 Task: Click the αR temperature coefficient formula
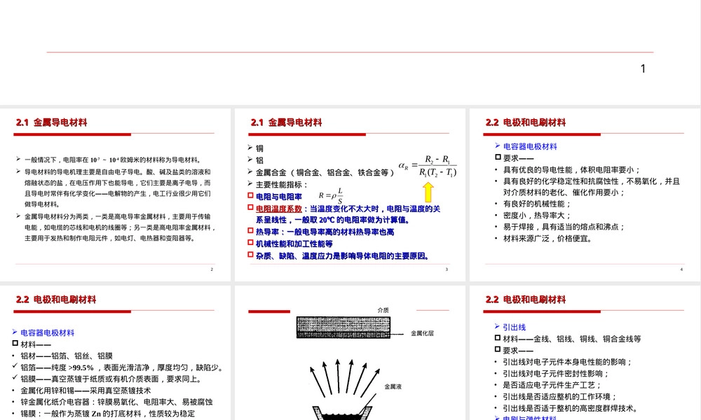click(x=428, y=166)
